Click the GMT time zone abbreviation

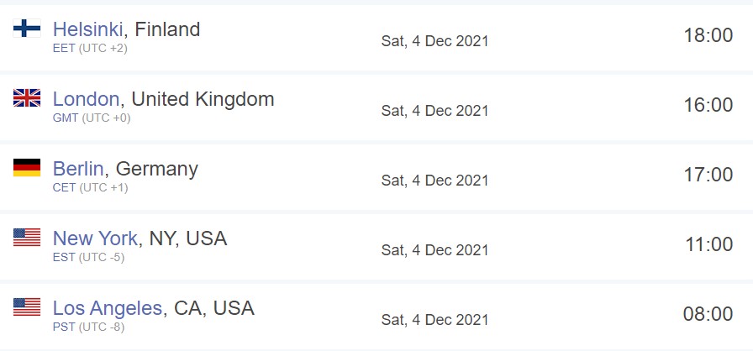click(x=66, y=118)
